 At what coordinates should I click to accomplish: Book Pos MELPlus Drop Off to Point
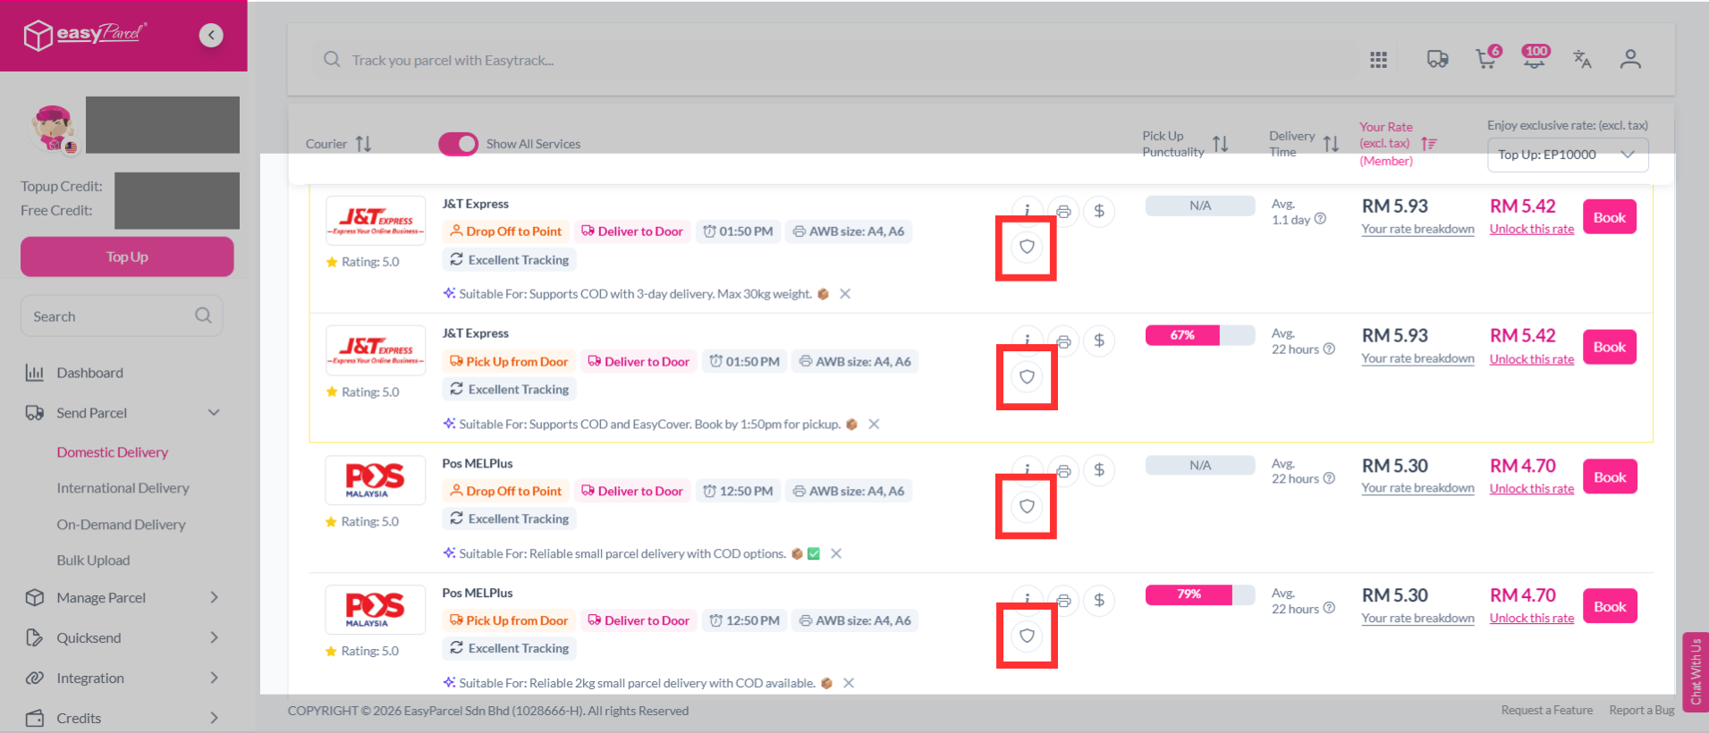(1609, 477)
